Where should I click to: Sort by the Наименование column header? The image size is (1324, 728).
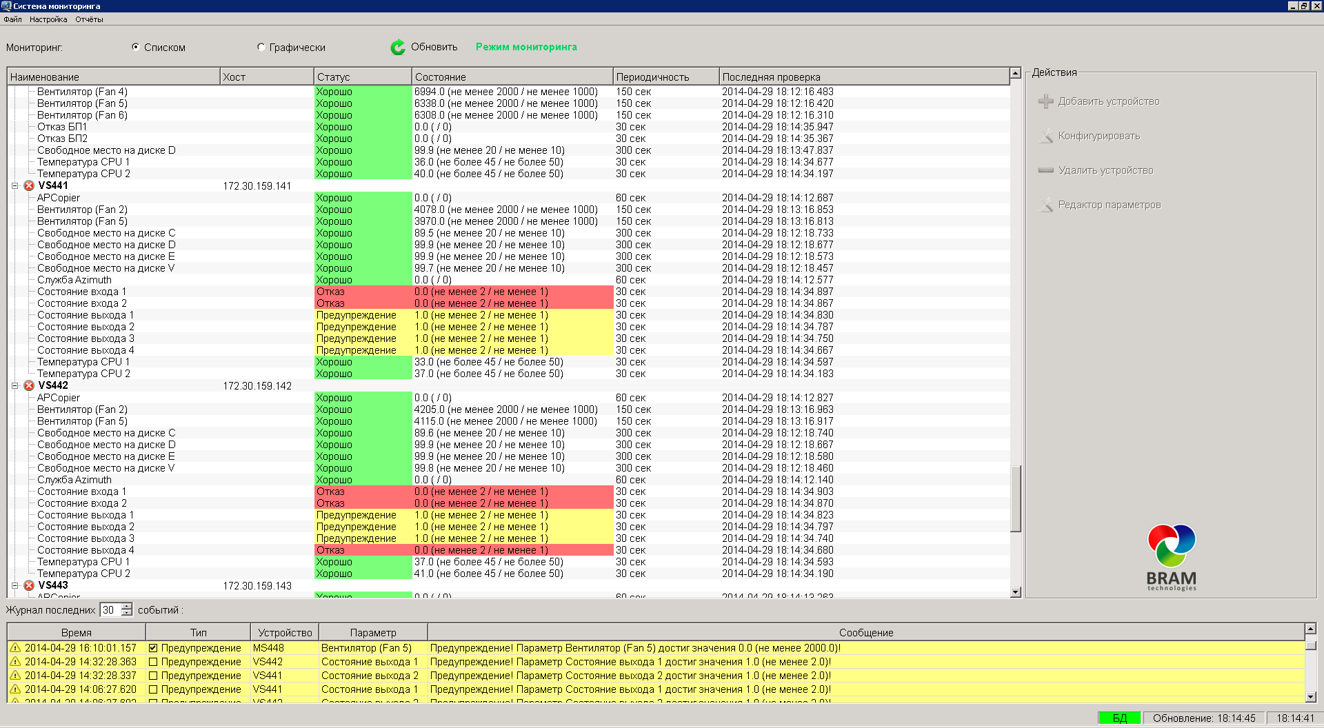114,77
